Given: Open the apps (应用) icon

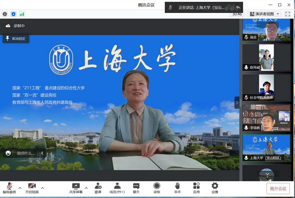Looking at the screenshot, I should [x=196, y=188].
